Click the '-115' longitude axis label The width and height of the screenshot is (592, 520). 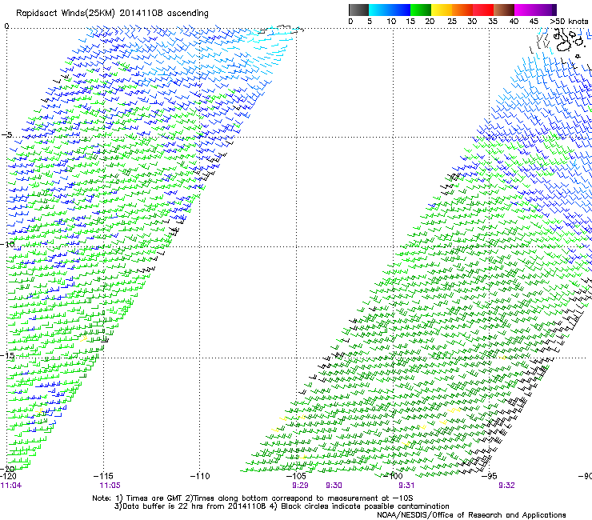click(x=103, y=476)
